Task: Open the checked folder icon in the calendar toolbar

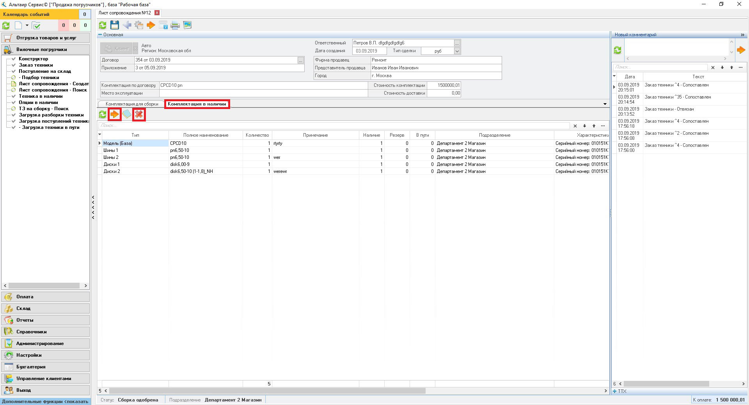Action: [36, 26]
